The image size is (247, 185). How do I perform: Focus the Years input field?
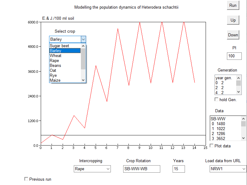(178, 169)
